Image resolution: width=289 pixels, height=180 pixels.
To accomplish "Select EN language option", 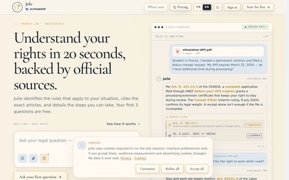I will 207,7.
